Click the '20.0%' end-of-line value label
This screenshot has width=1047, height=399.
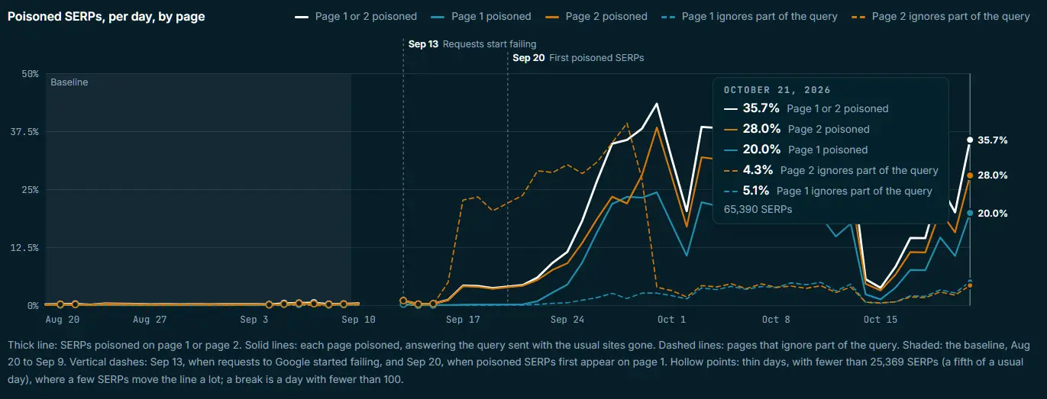[x=993, y=214]
